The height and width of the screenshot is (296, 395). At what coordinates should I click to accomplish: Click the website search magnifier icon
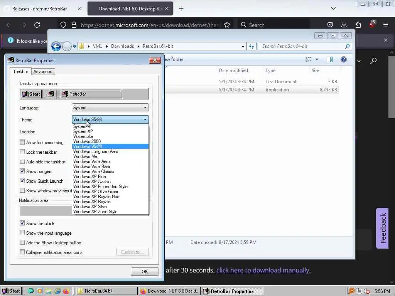click(x=373, y=61)
